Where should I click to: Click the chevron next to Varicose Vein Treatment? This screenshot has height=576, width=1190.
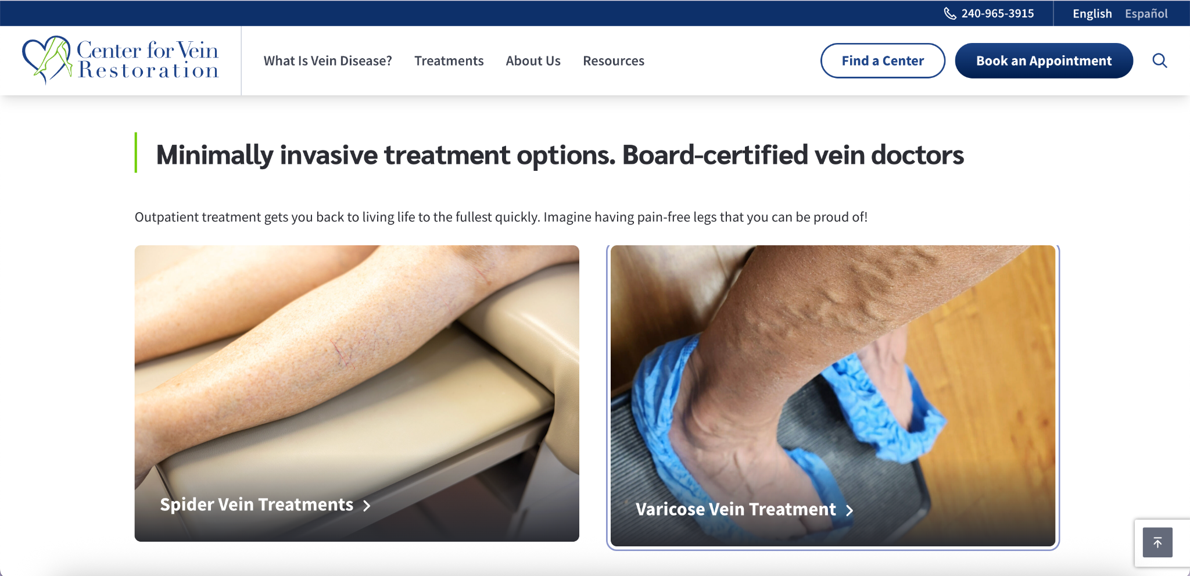tap(850, 510)
